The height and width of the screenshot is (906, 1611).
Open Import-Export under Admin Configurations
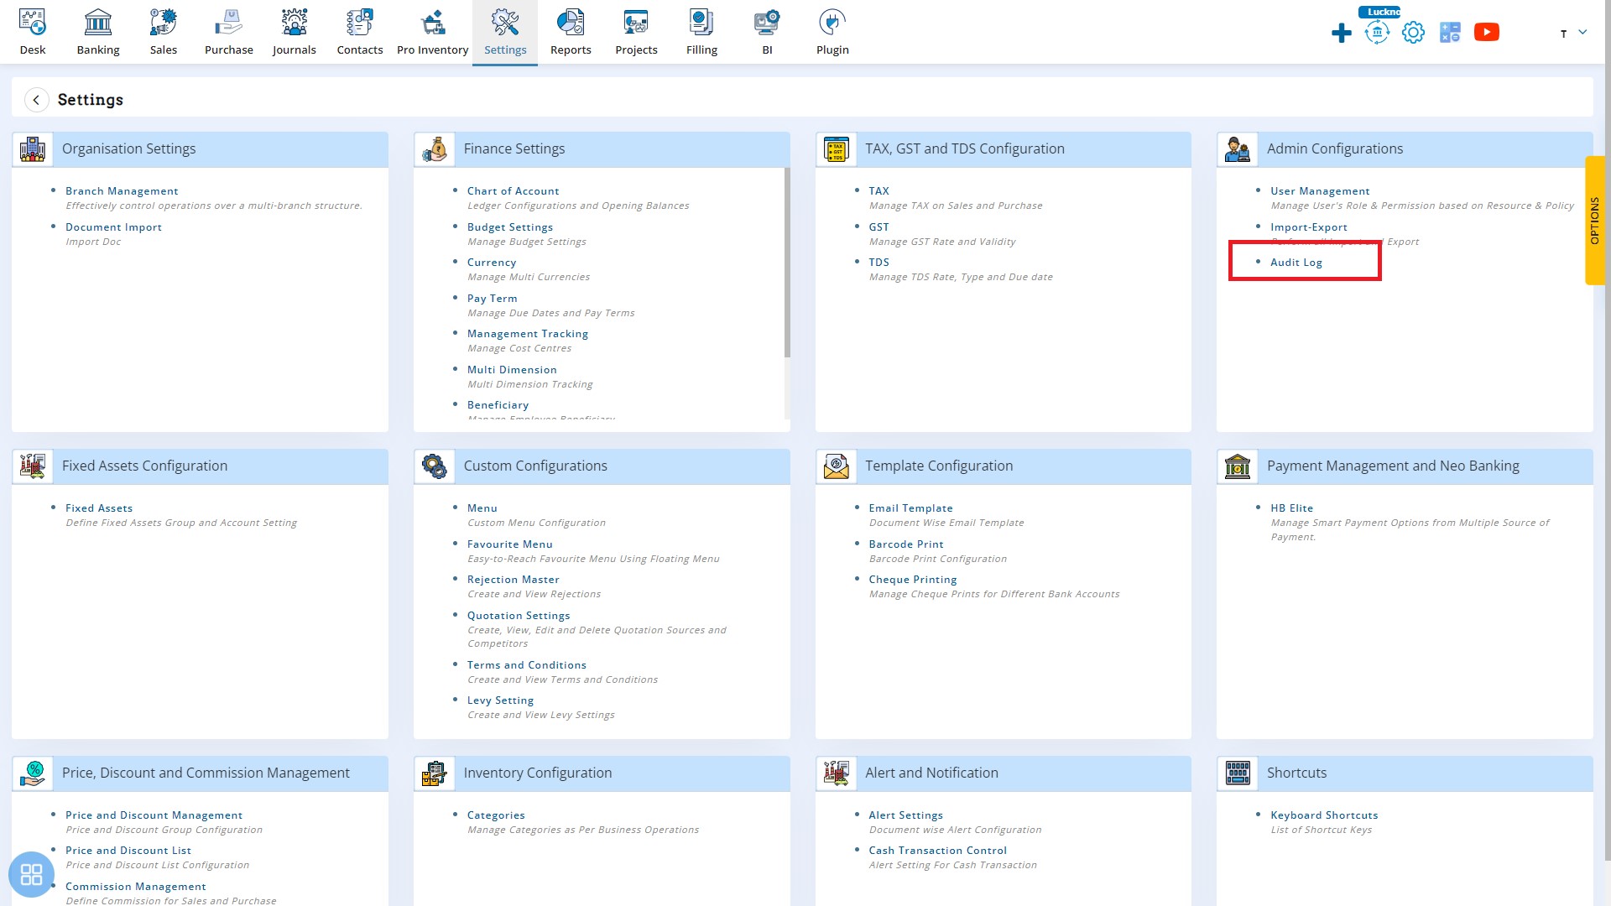[x=1310, y=226]
